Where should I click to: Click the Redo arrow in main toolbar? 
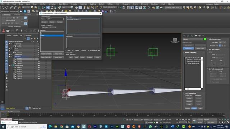(7, 8)
